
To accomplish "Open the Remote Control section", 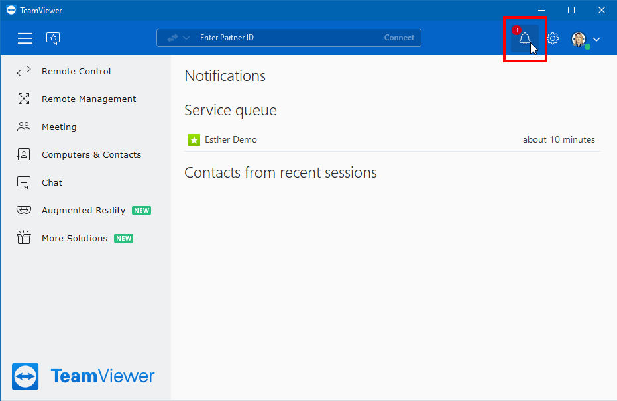I will pos(76,71).
